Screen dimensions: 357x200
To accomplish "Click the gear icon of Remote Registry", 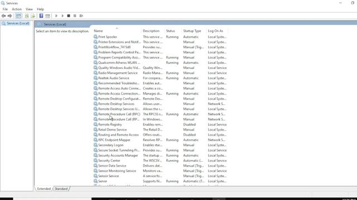I will tap(95, 124).
